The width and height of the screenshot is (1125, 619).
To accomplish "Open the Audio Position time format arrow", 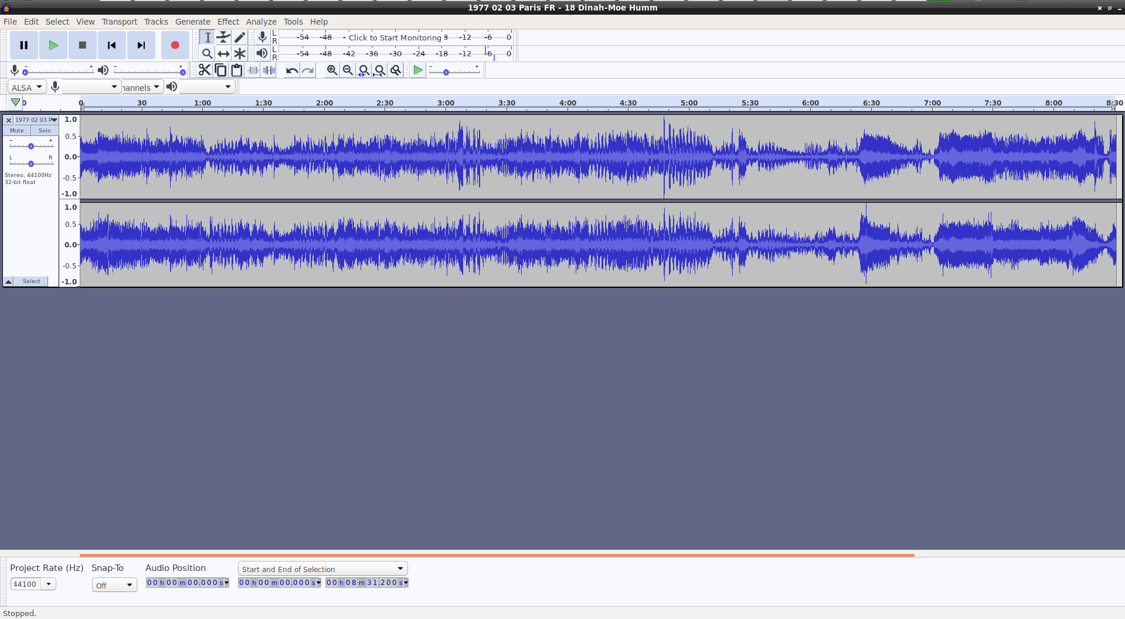I will (226, 583).
